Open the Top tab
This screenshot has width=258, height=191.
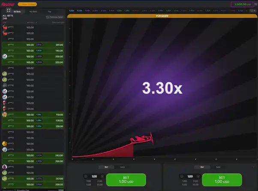[49, 12]
